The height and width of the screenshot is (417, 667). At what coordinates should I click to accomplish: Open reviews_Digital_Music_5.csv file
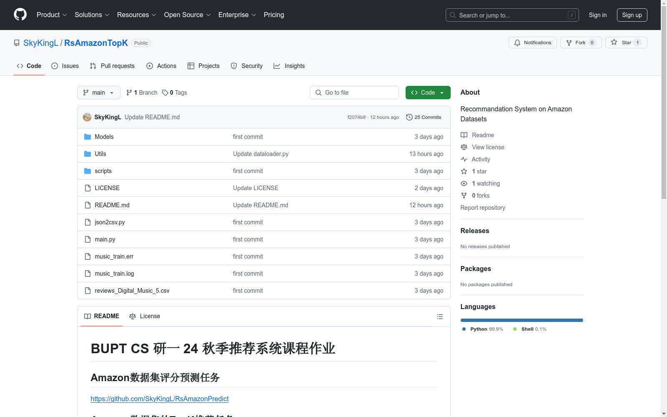[132, 291]
